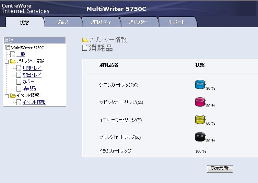258x183 pixels.
Task: Click the プリンター情報 tree folder label
Action: [x=30, y=61]
